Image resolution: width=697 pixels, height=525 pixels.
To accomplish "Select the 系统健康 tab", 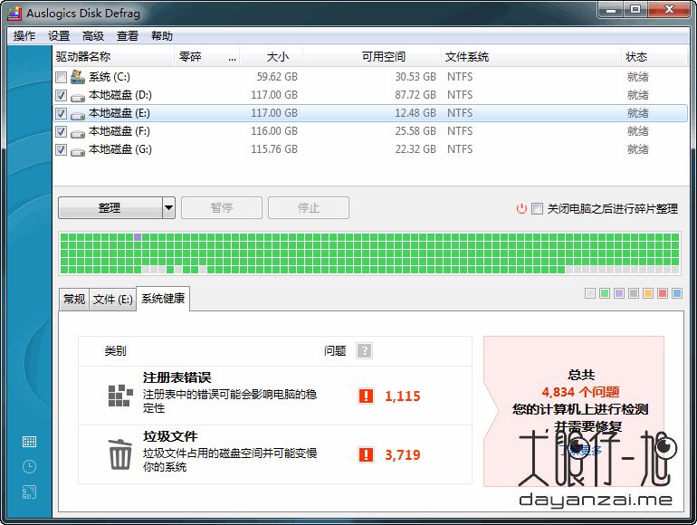I will [x=163, y=299].
